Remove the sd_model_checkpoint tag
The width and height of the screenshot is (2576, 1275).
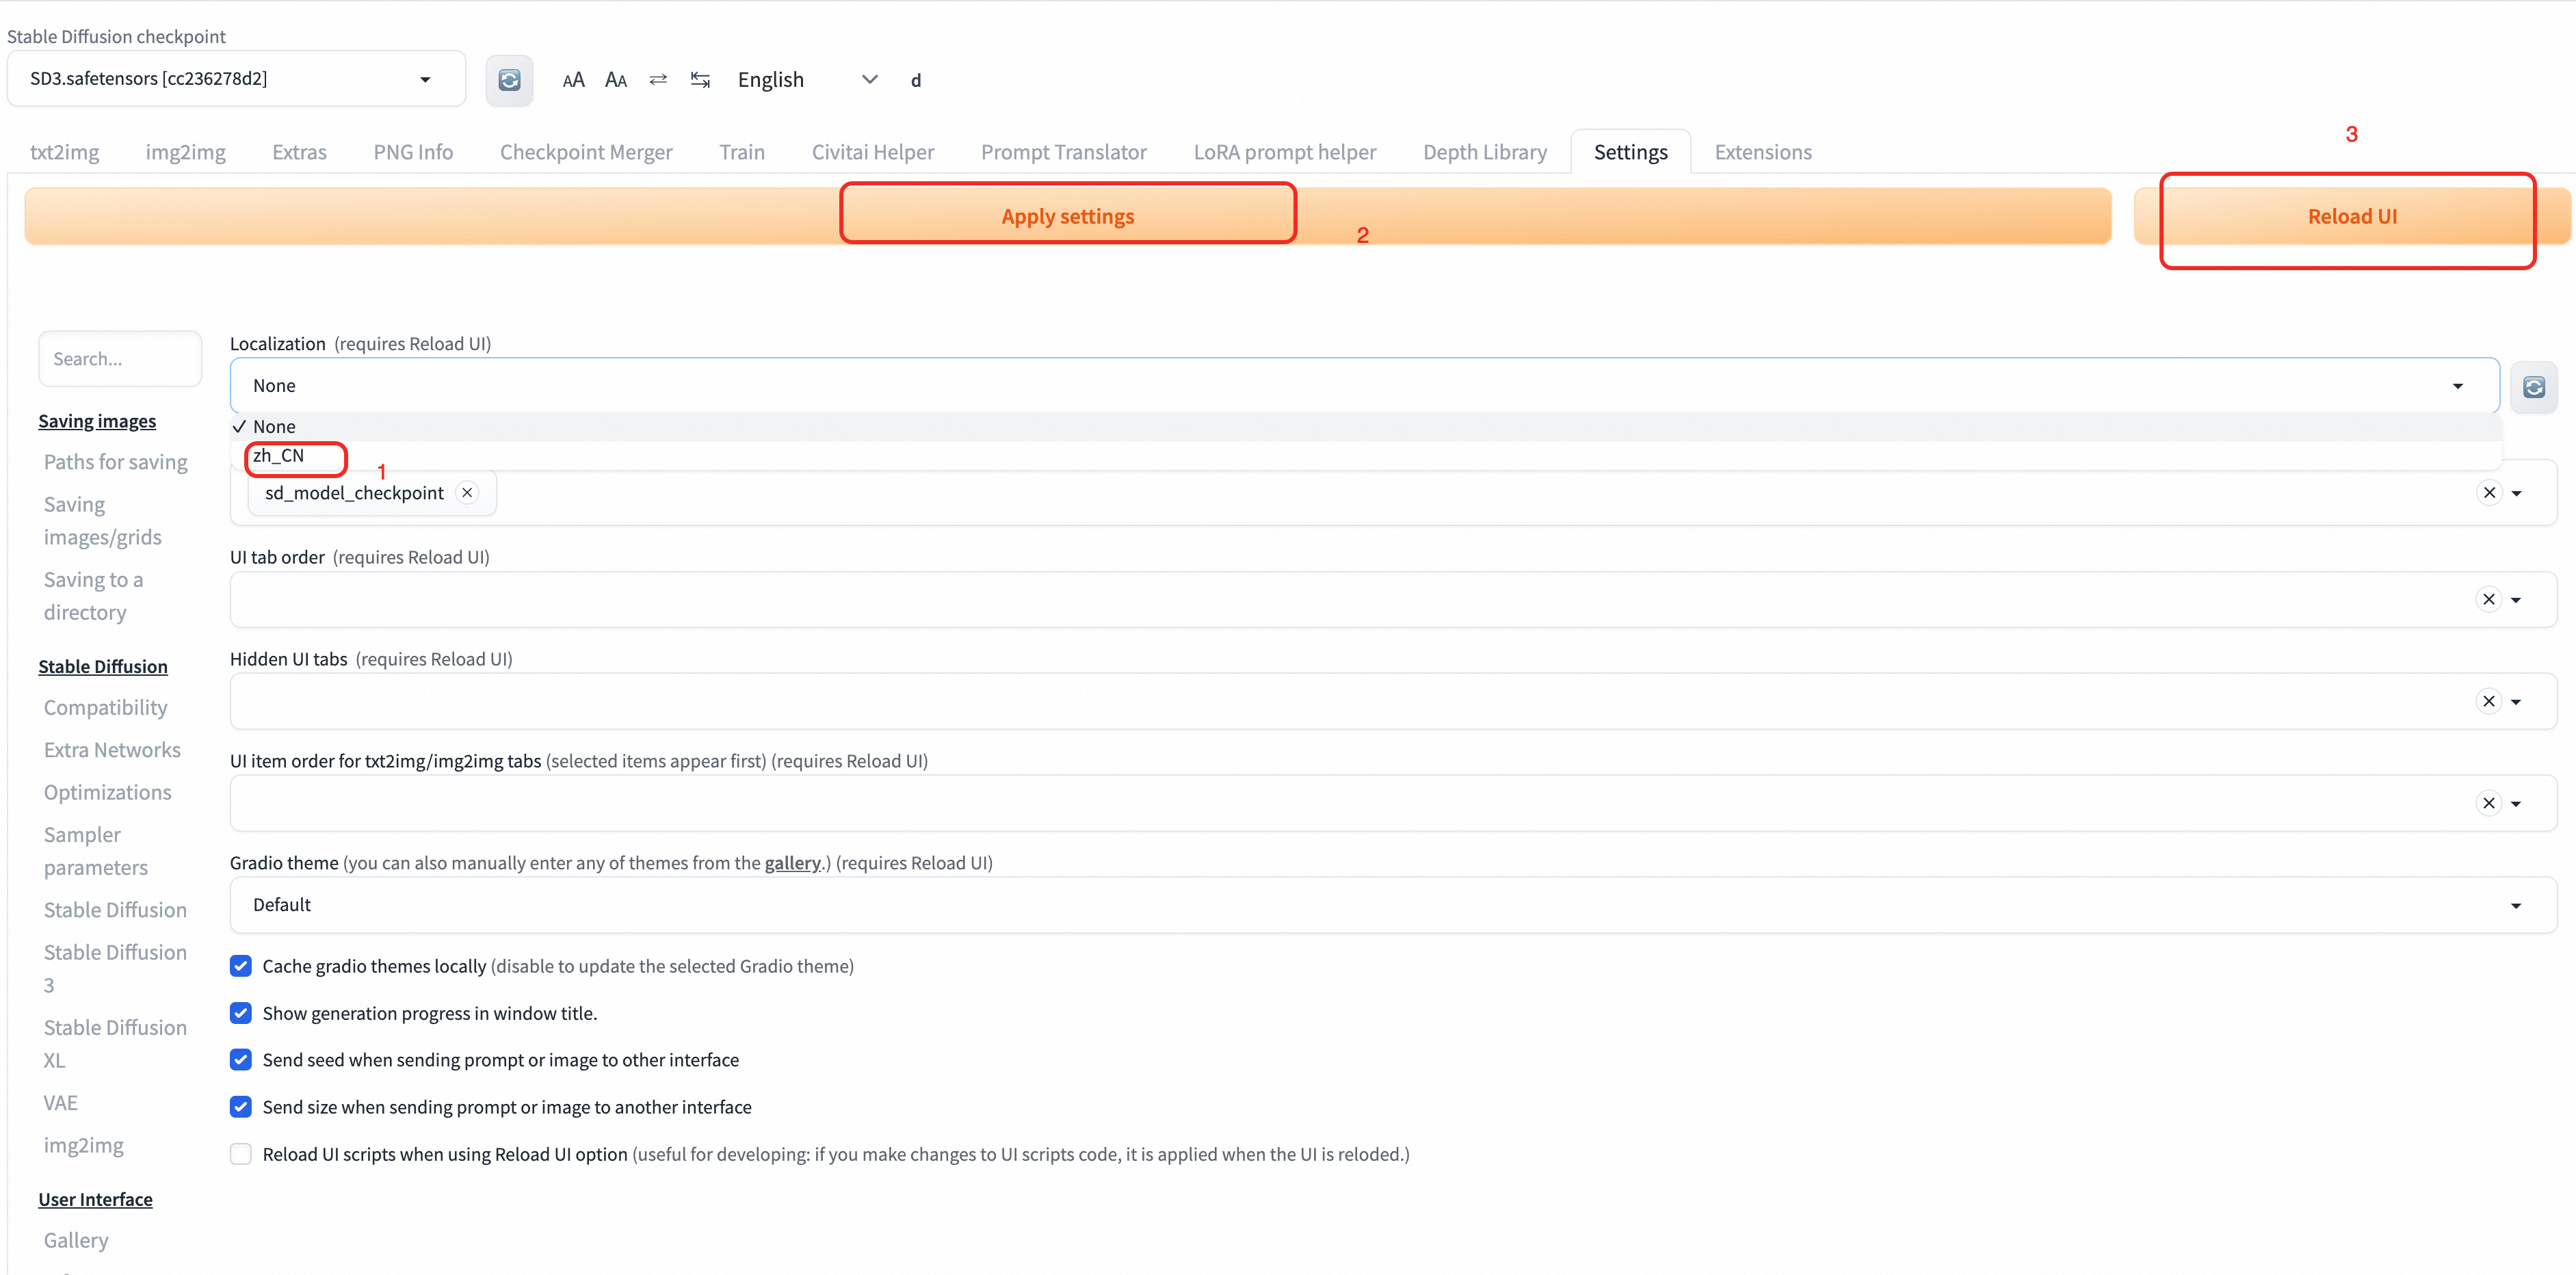[467, 492]
